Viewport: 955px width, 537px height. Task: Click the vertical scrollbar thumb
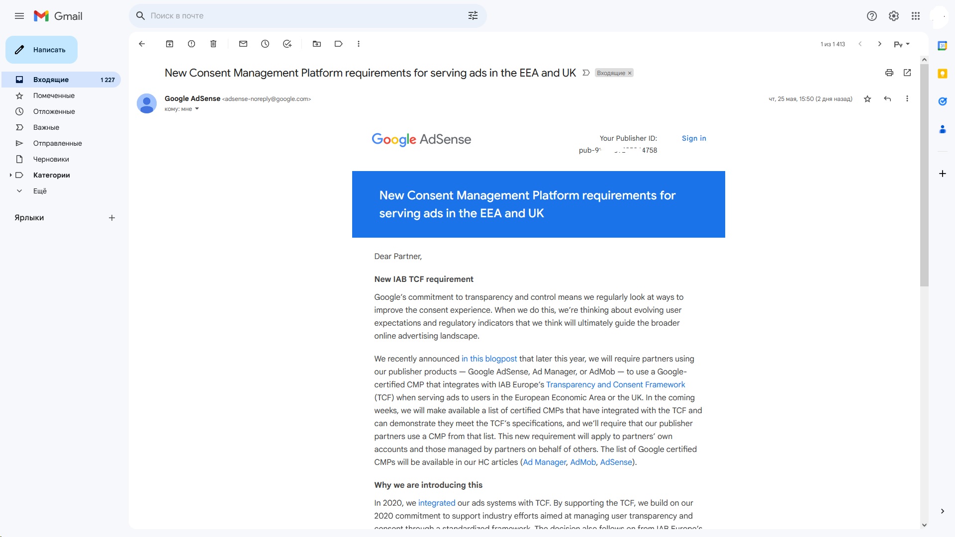point(924,175)
